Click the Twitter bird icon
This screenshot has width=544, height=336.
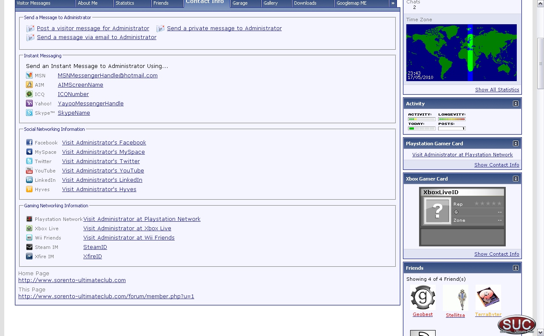click(29, 161)
